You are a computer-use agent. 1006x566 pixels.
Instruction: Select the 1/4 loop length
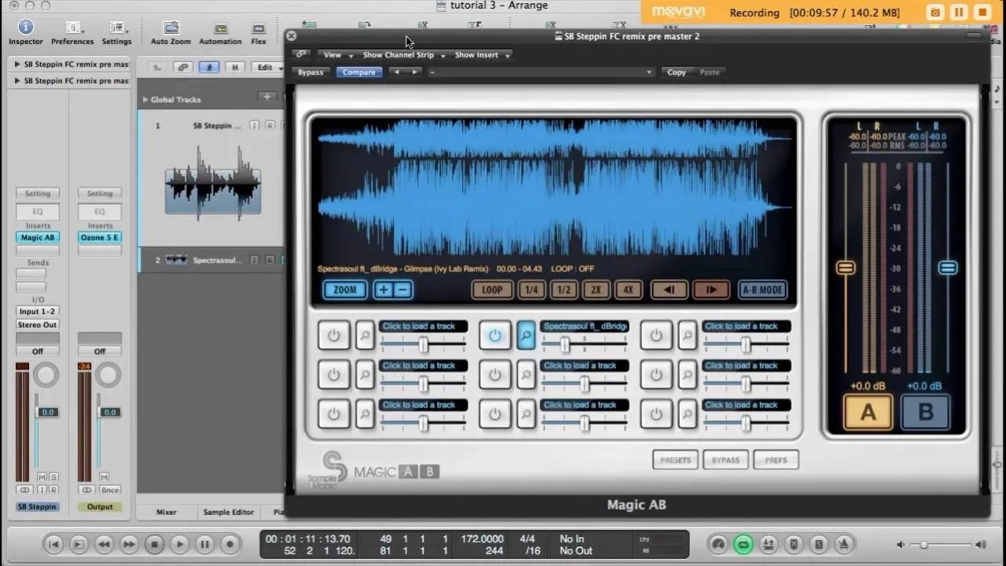531,290
